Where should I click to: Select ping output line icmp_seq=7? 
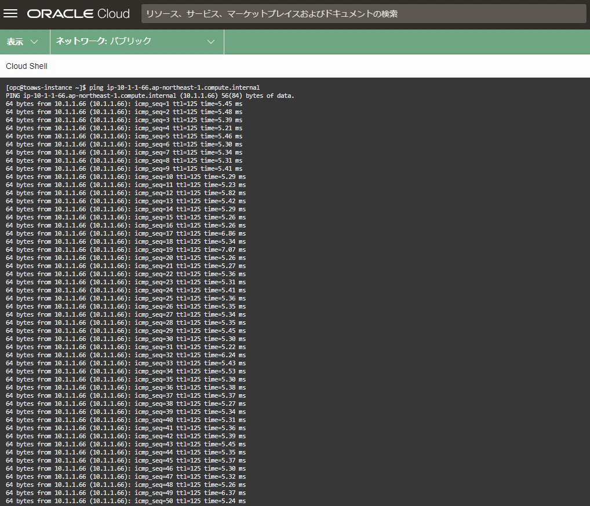pos(124,153)
